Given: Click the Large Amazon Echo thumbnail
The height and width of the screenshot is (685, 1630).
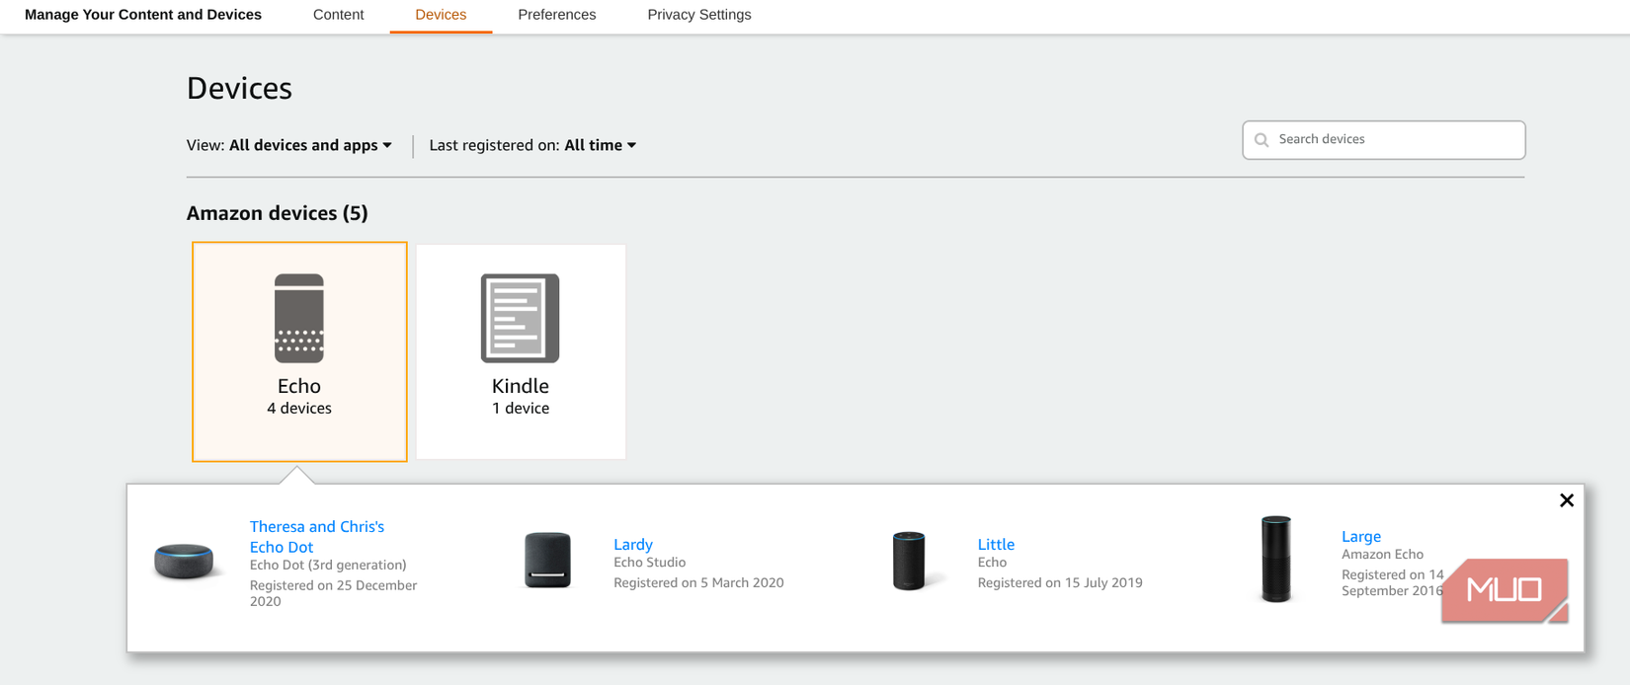Looking at the screenshot, I should [1276, 559].
